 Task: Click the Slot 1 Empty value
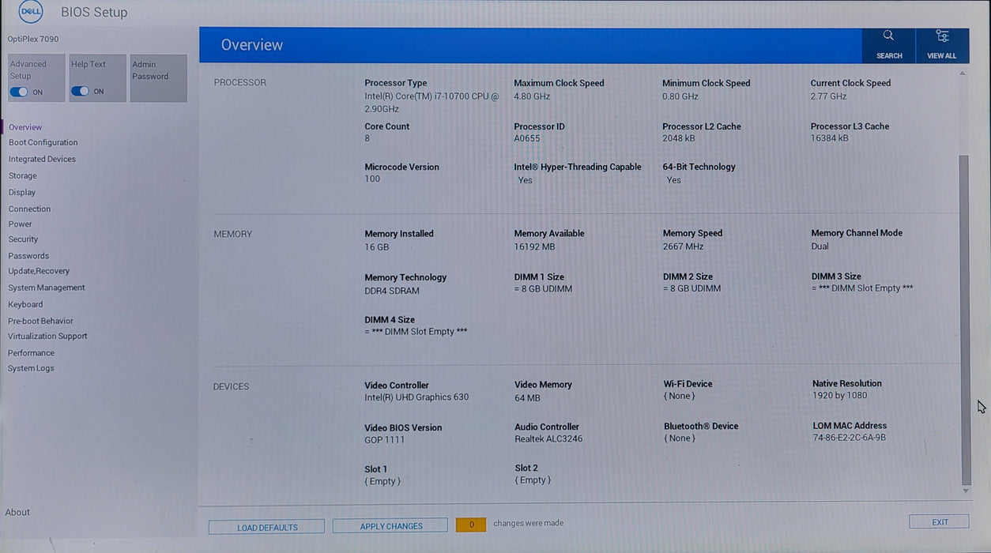coord(382,482)
